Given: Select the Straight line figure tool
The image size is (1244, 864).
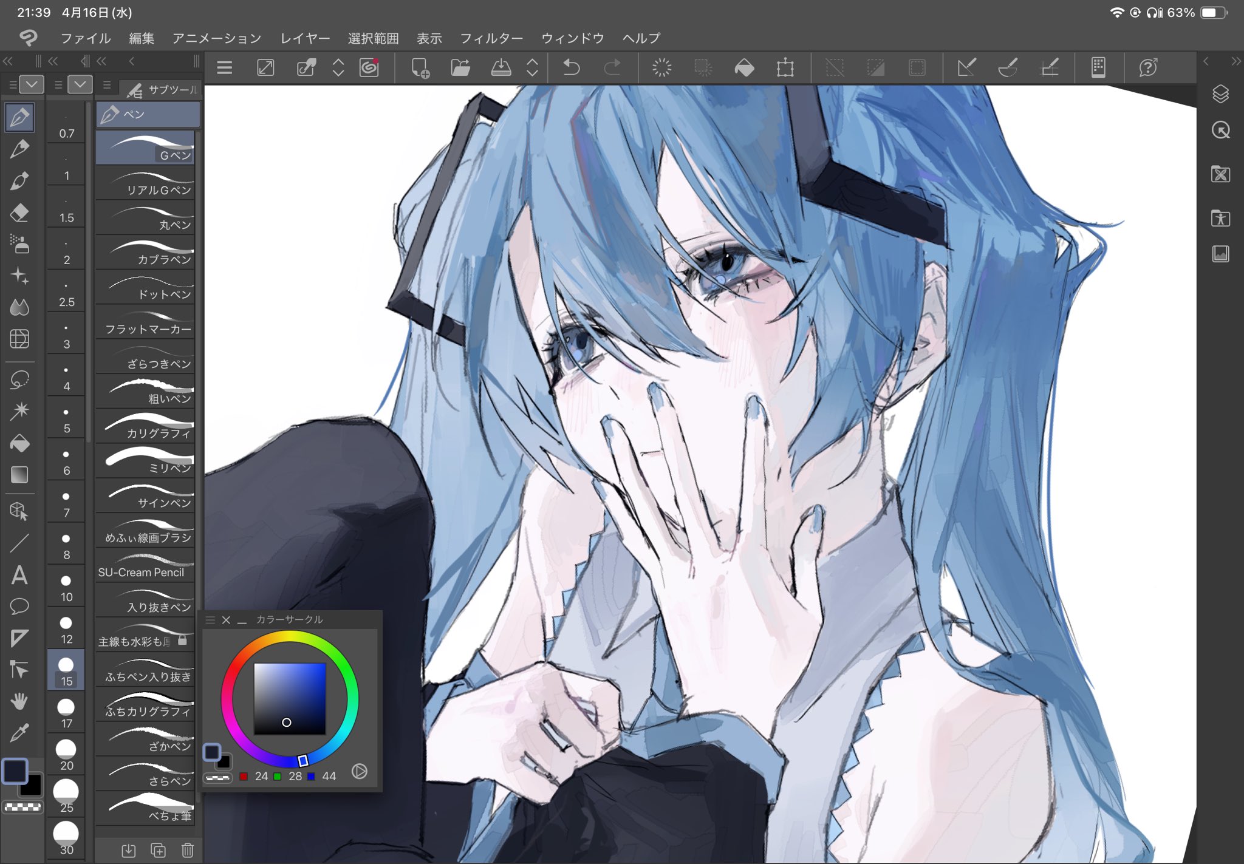Looking at the screenshot, I should [19, 543].
